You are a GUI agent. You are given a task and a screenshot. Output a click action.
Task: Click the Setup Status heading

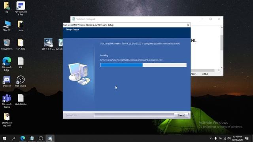(x=72, y=30)
